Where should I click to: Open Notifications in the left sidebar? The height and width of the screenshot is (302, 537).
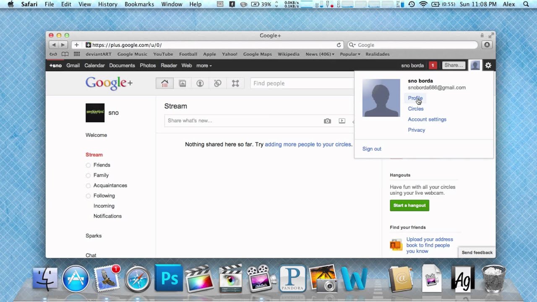click(107, 216)
